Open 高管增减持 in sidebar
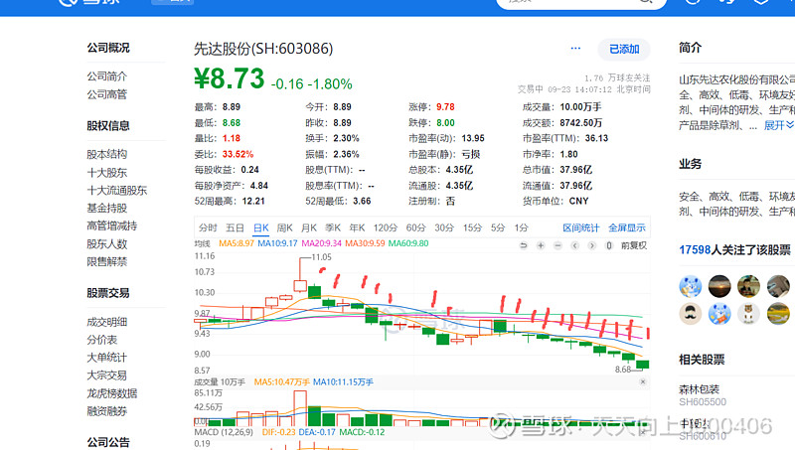The width and height of the screenshot is (795, 450). coord(112,225)
